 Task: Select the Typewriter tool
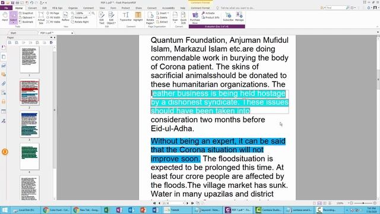(125, 17)
